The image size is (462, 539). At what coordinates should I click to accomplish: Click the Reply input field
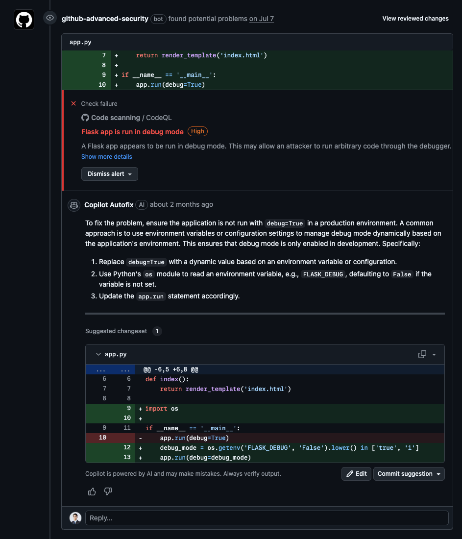pyautogui.click(x=267, y=518)
